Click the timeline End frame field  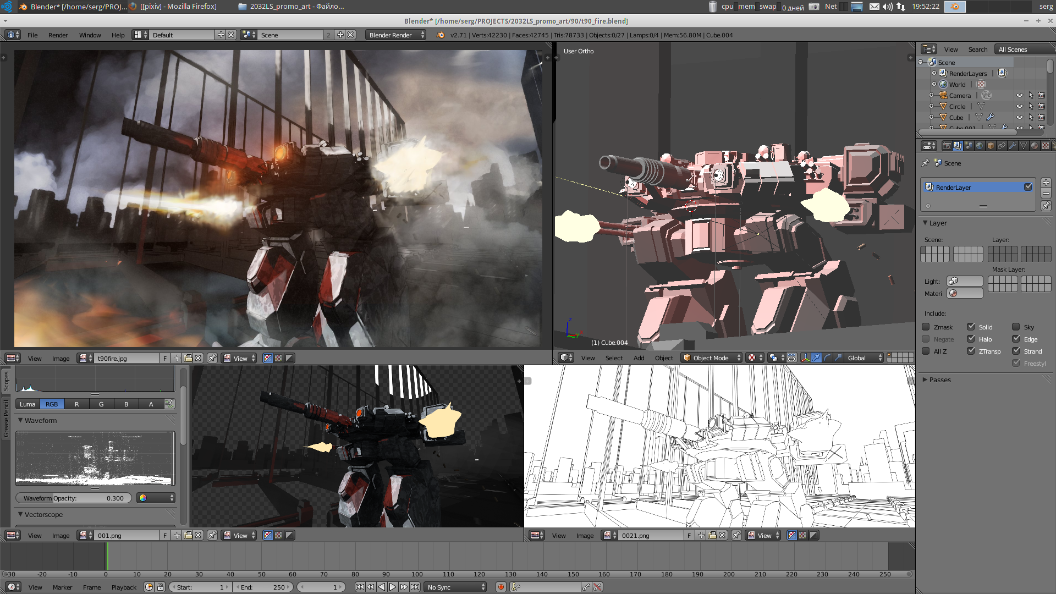(x=263, y=587)
